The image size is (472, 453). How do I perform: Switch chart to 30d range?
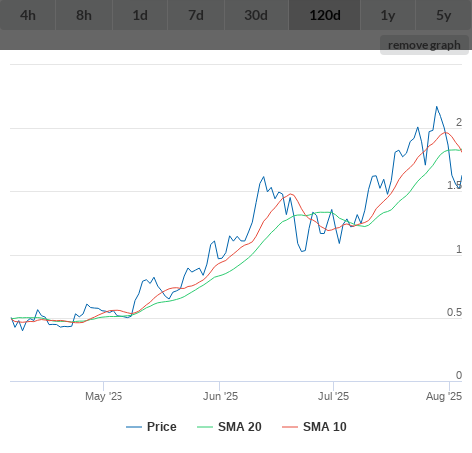coord(256,15)
